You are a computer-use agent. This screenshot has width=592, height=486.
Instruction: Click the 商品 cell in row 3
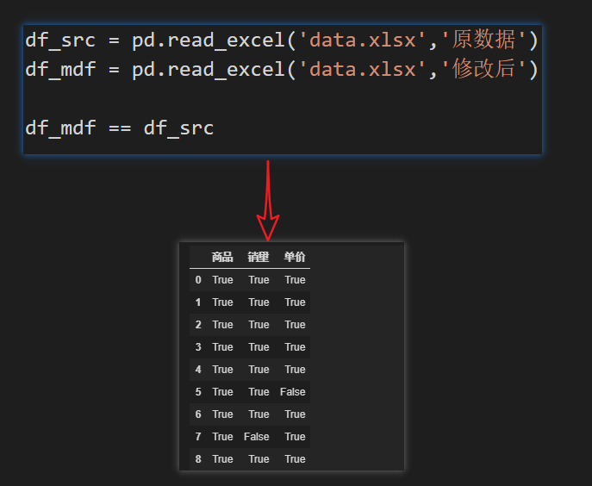pos(222,347)
